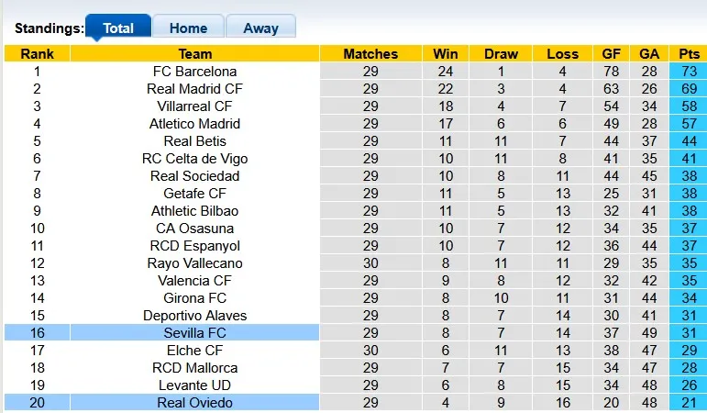Image resolution: width=707 pixels, height=413 pixels.
Task: Open the Home standings tab
Action: [188, 28]
